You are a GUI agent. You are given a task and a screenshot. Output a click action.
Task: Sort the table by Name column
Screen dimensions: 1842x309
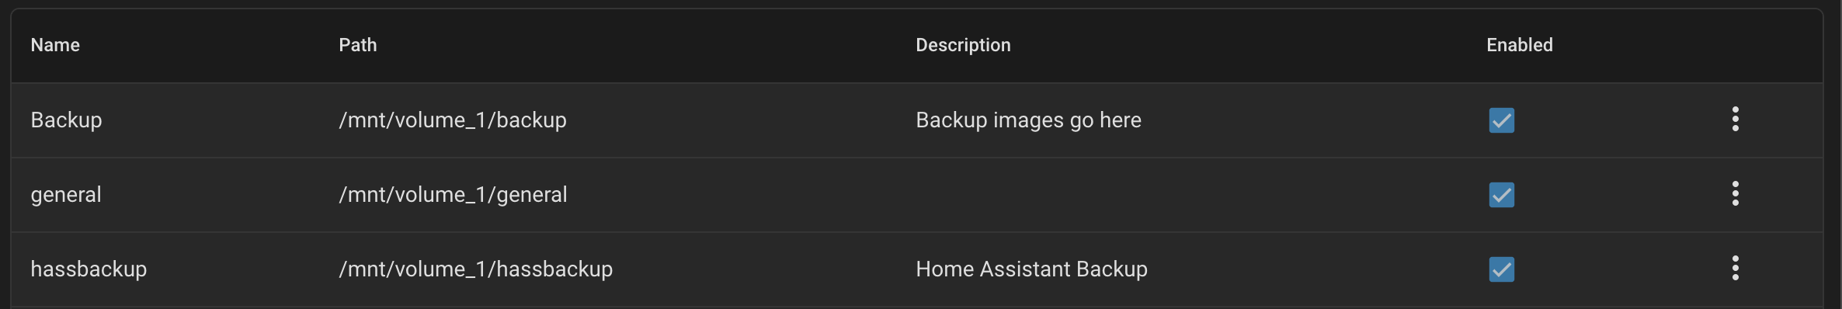(x=55, y=45)
